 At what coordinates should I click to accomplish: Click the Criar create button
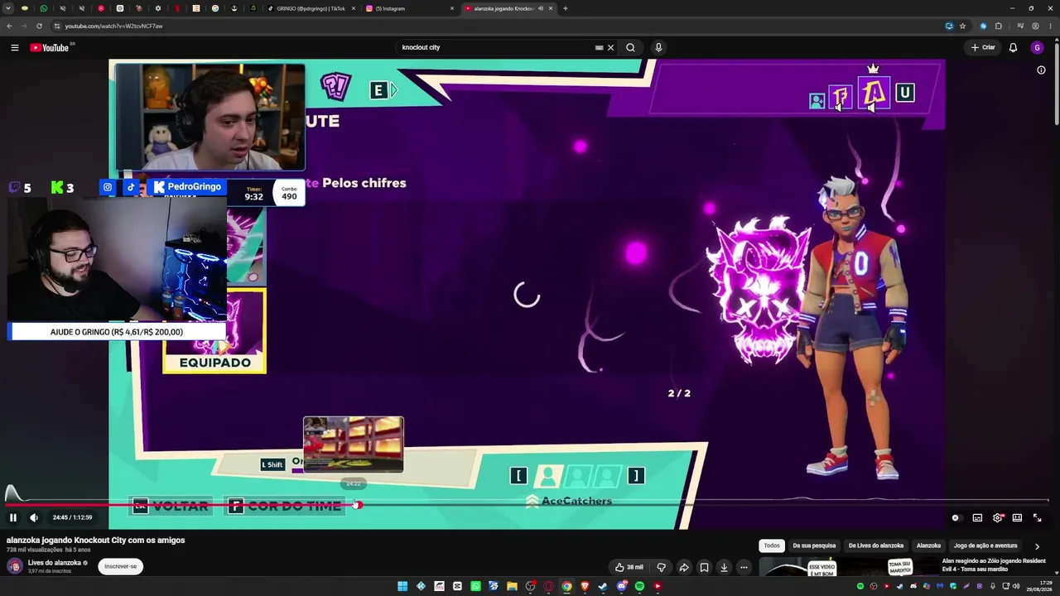(x=983, y=47)
